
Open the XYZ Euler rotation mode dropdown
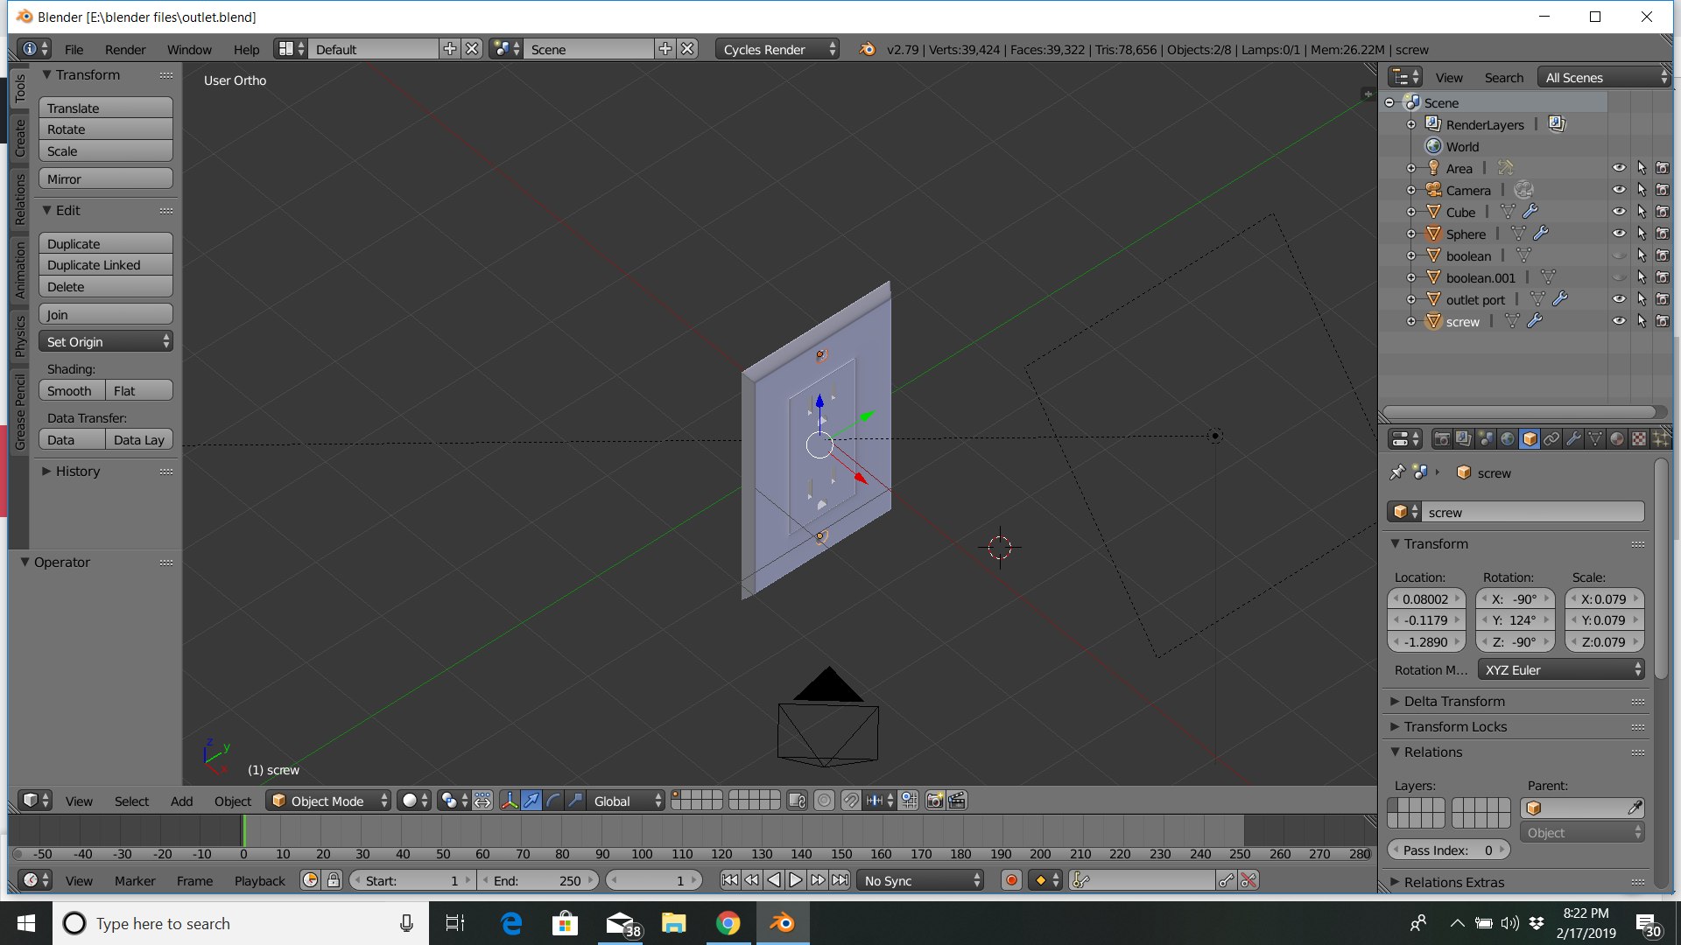(1562, 670)
